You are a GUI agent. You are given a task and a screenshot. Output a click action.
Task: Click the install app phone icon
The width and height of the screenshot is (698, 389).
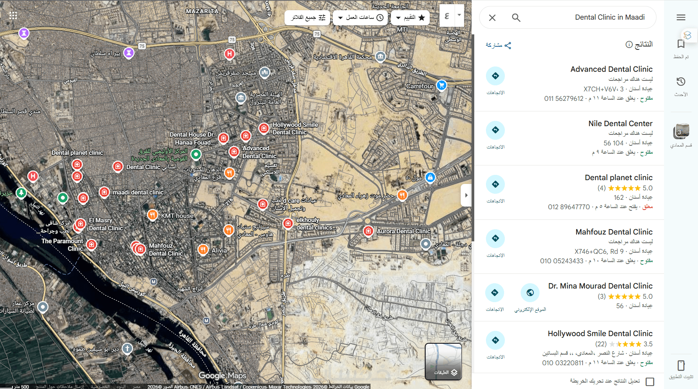click(x=681, y=365)
